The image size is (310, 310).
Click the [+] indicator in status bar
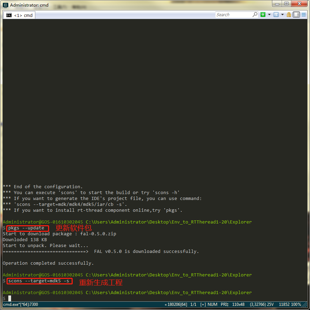tap(203, 304)
